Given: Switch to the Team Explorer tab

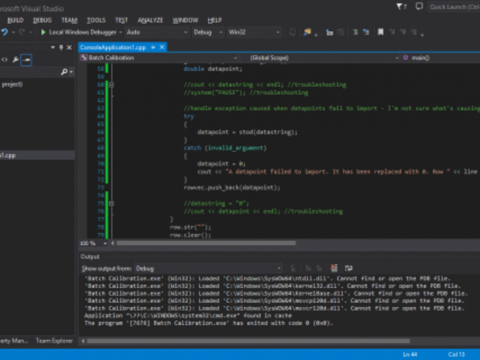Looking at the screenshot, I should tap(54, 341).
